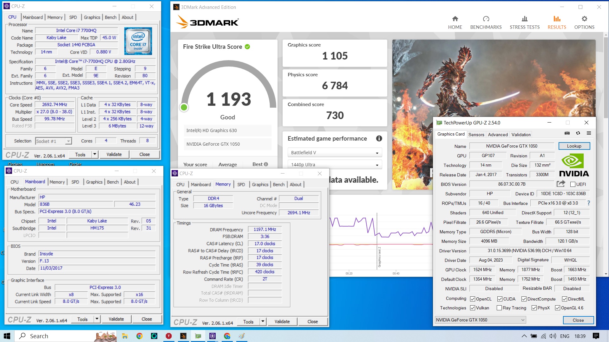609x342 pixels.
Task: Click Validate in the top CPU-Z window
Action: pyautogui.click(x=114, y=154)
